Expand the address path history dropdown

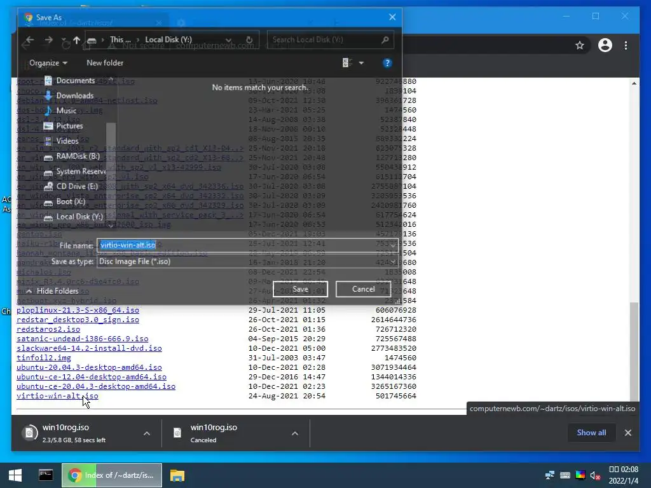coord(228,40)
